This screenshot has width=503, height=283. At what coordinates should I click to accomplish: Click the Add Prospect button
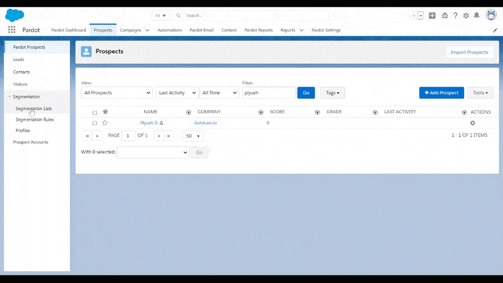441,92
